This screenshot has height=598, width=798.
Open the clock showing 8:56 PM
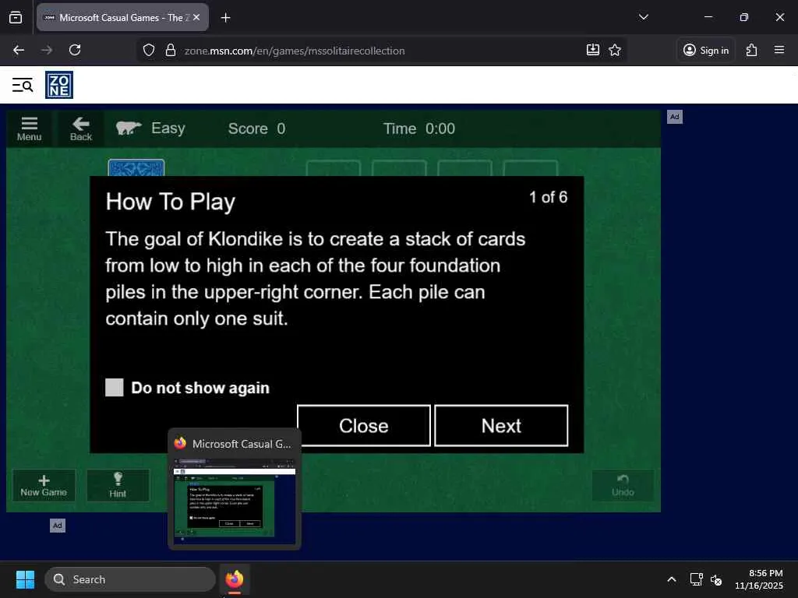(x=759, y=579)
